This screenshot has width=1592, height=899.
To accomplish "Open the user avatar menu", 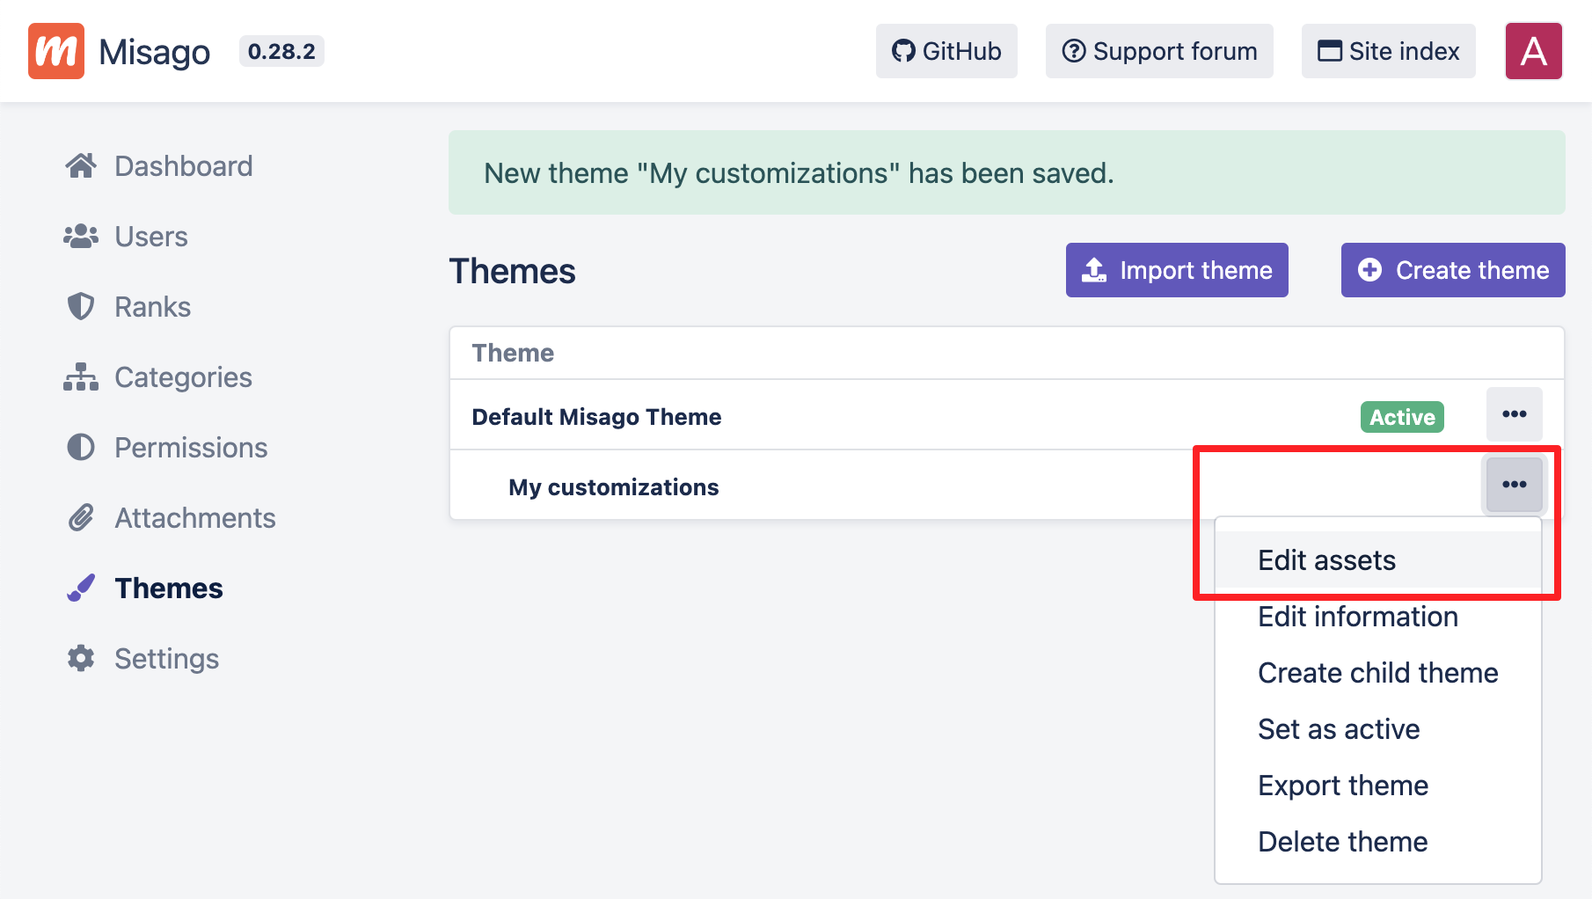I will [x=1533, y=51].
